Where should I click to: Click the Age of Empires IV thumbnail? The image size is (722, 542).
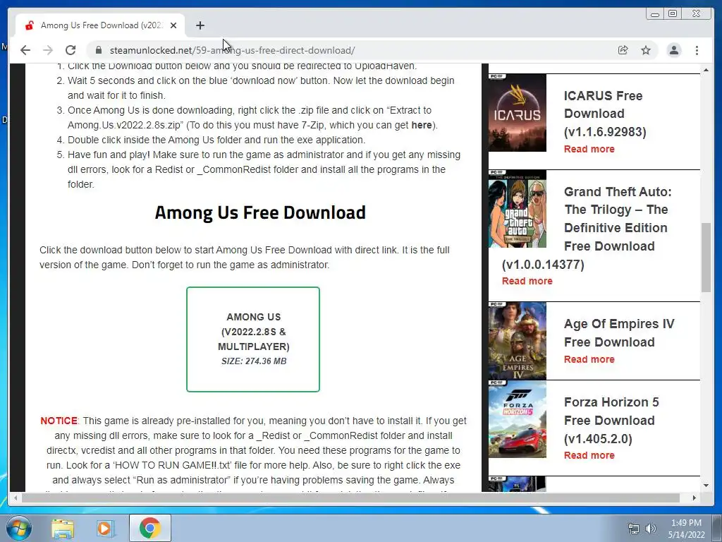pos(517,341)
